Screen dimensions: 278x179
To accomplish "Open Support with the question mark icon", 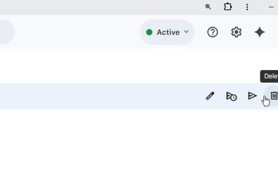I will [x=213, y=32].
